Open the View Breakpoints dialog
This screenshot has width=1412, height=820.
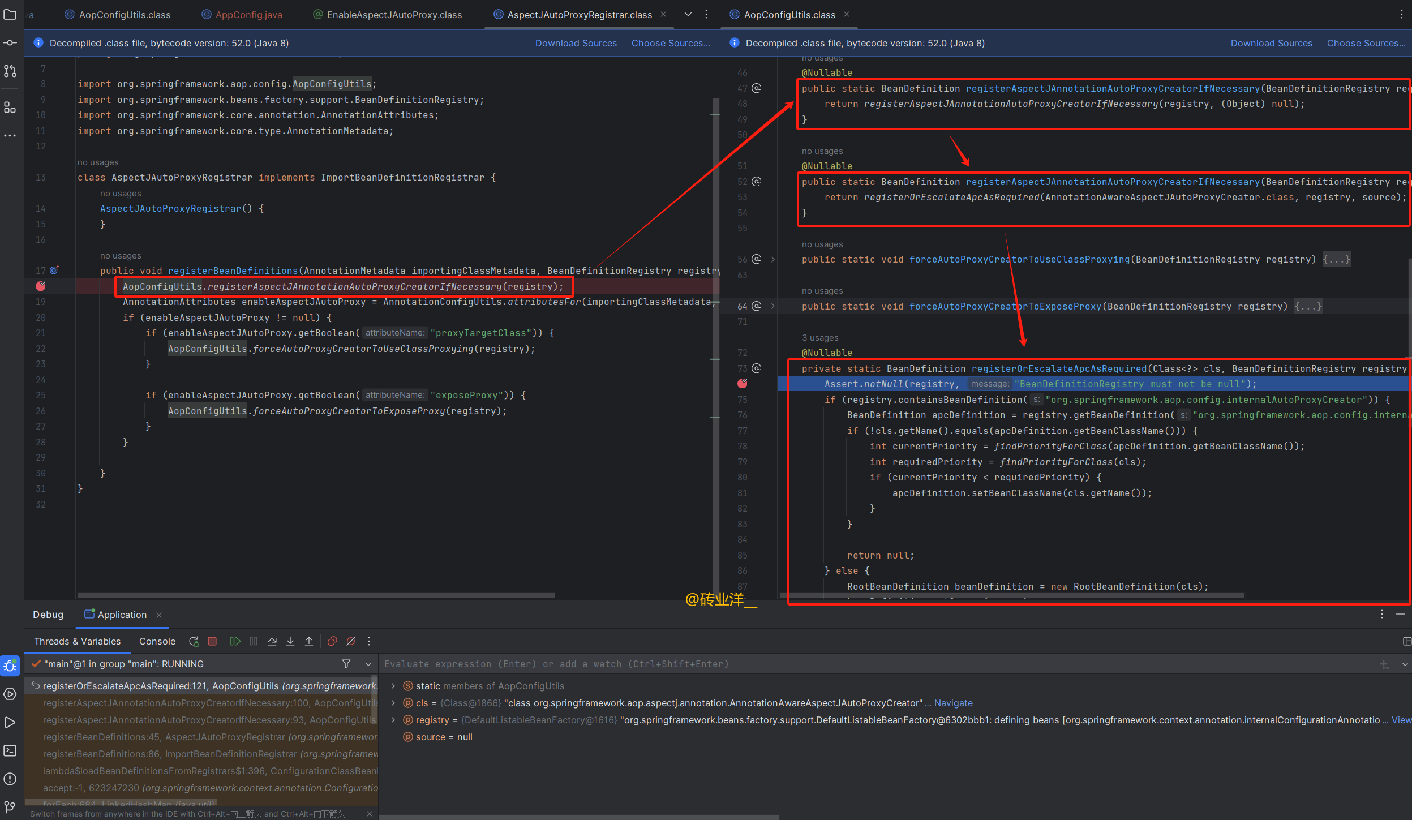[332, 641]
